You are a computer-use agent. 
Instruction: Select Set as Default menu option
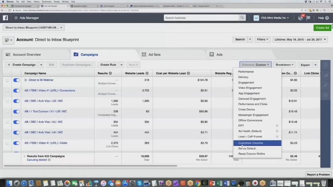247,149
